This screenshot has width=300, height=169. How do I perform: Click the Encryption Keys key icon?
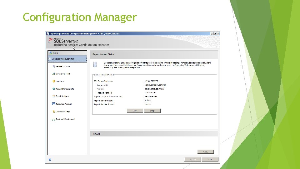click(53, 111)
